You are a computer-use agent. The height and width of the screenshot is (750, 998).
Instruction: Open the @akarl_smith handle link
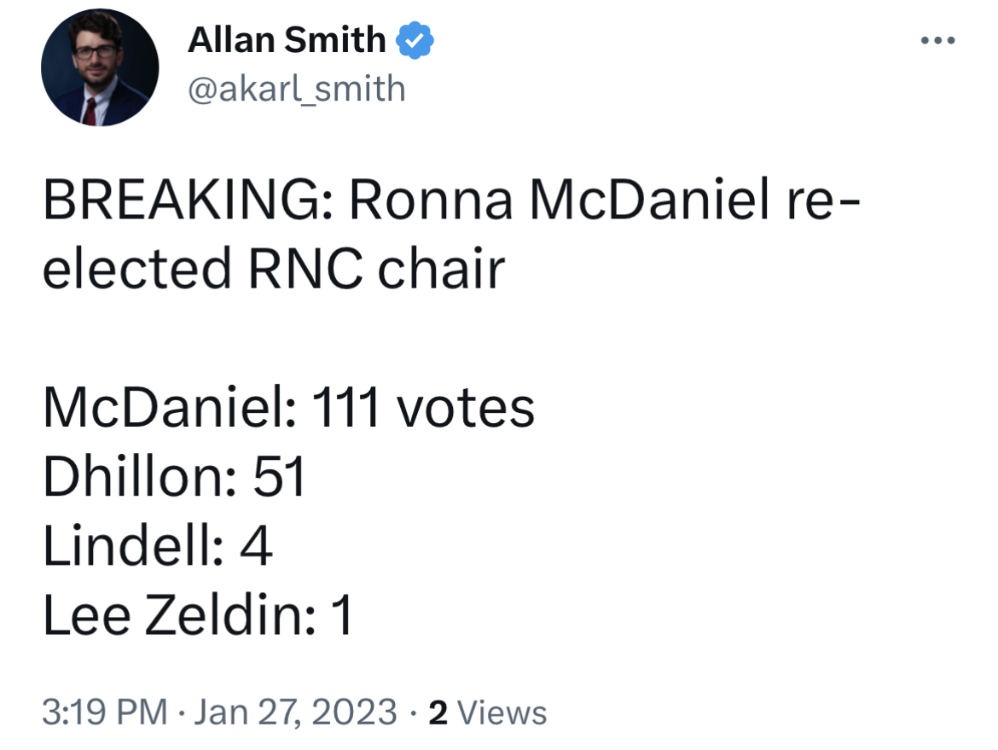297,89
